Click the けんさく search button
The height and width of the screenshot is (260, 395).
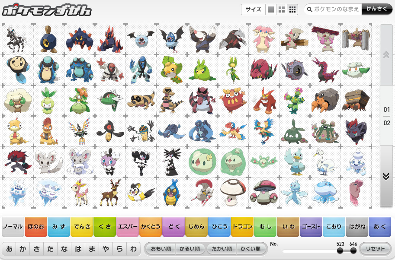[x=376, y=10]
